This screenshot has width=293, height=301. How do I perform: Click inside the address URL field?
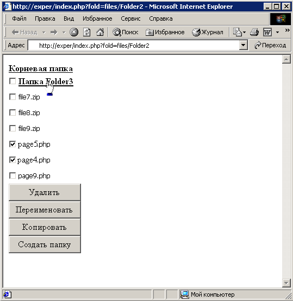click(x=133, y=46)
